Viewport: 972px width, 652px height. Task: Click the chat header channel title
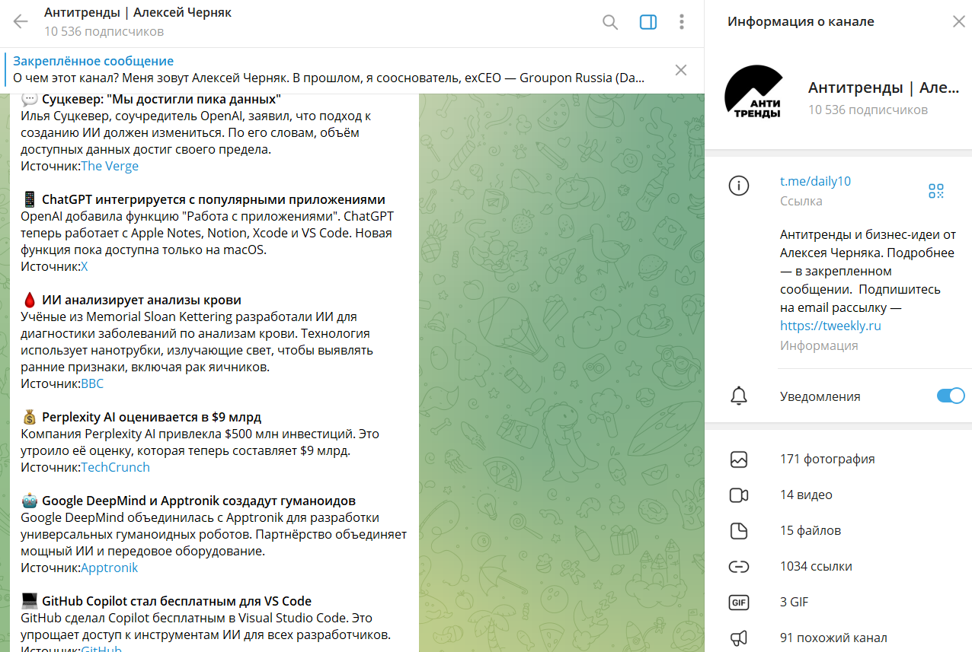pos(138,13)
